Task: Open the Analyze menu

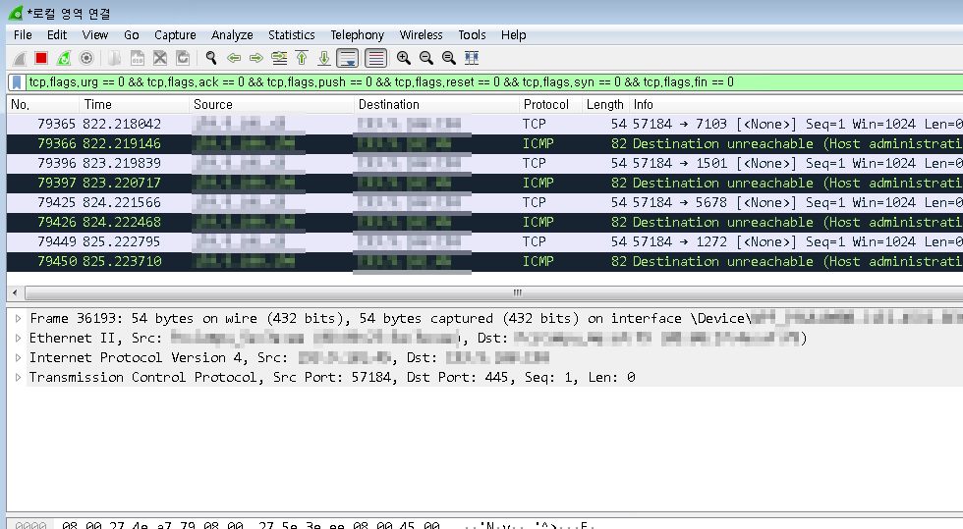Action: pos(232,35)
